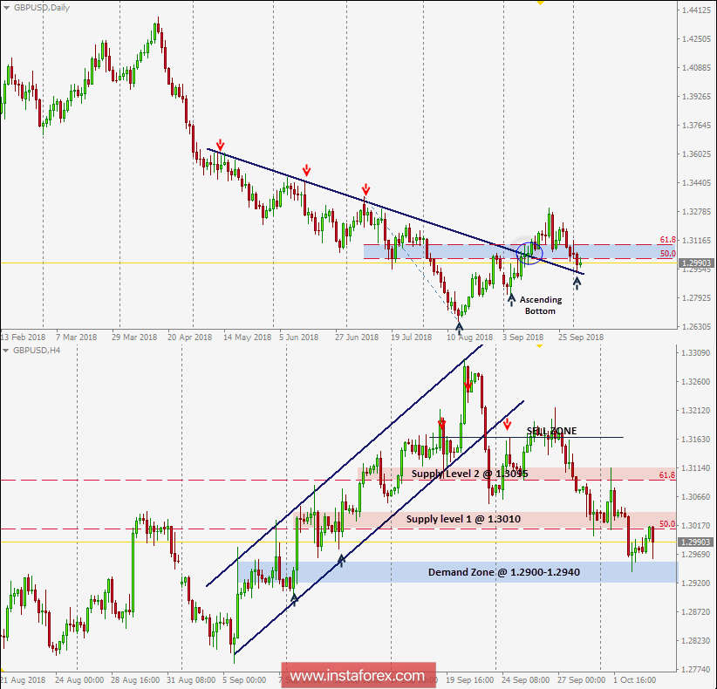Click the SELL ZONE label on H4 chart

point(551,431)
